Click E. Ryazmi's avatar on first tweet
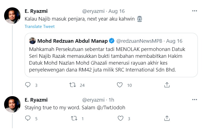203x129 pixels. 12,16
